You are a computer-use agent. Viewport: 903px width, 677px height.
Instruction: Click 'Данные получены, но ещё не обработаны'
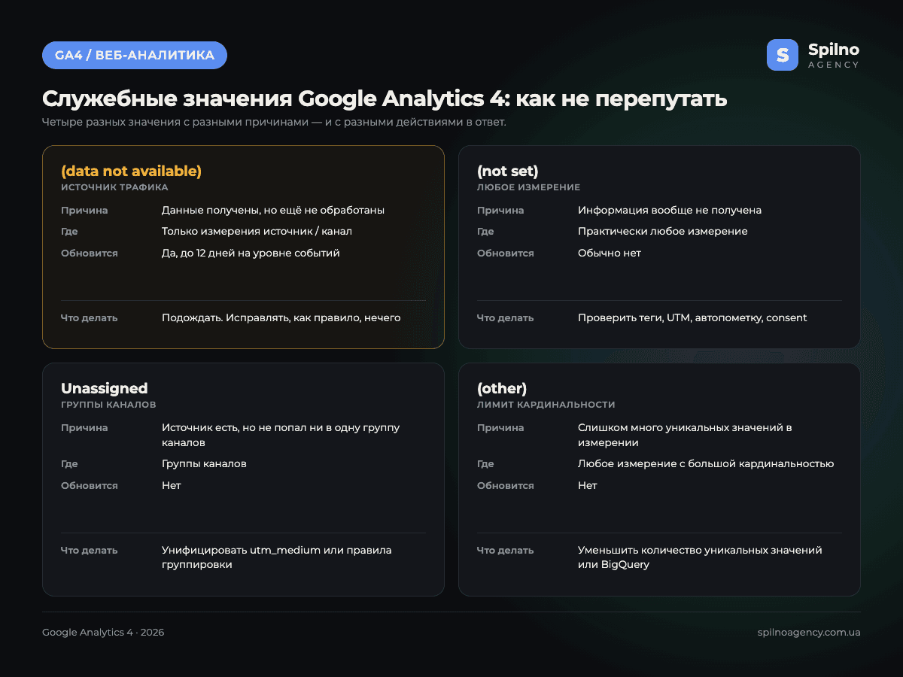pyautogui.click(x=273, y=211)
